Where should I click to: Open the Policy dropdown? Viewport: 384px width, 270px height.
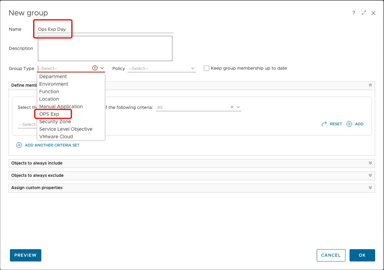193,68
